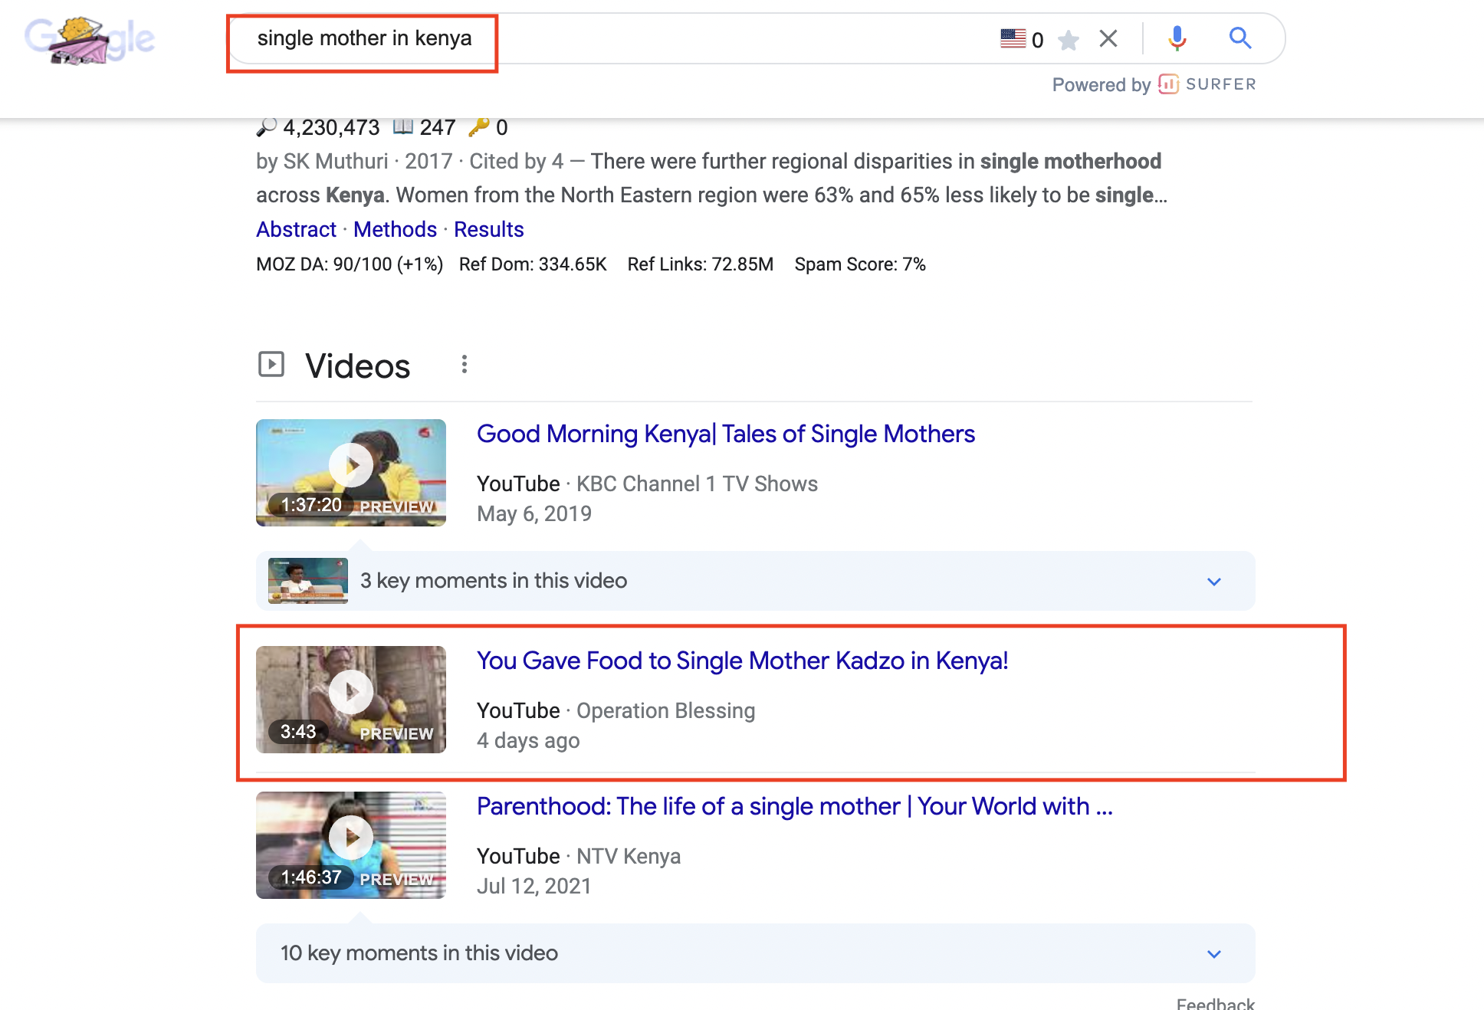The height and width of the screenshot is (1010, 1484).
Task: Click the US flag country icon in search bar
Action: (x=1013, y=38)
